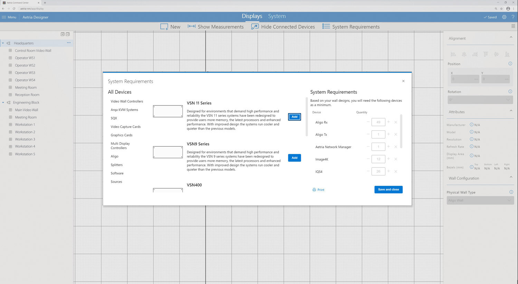
Task: Click the Print link
Action: tap(318, 190)
